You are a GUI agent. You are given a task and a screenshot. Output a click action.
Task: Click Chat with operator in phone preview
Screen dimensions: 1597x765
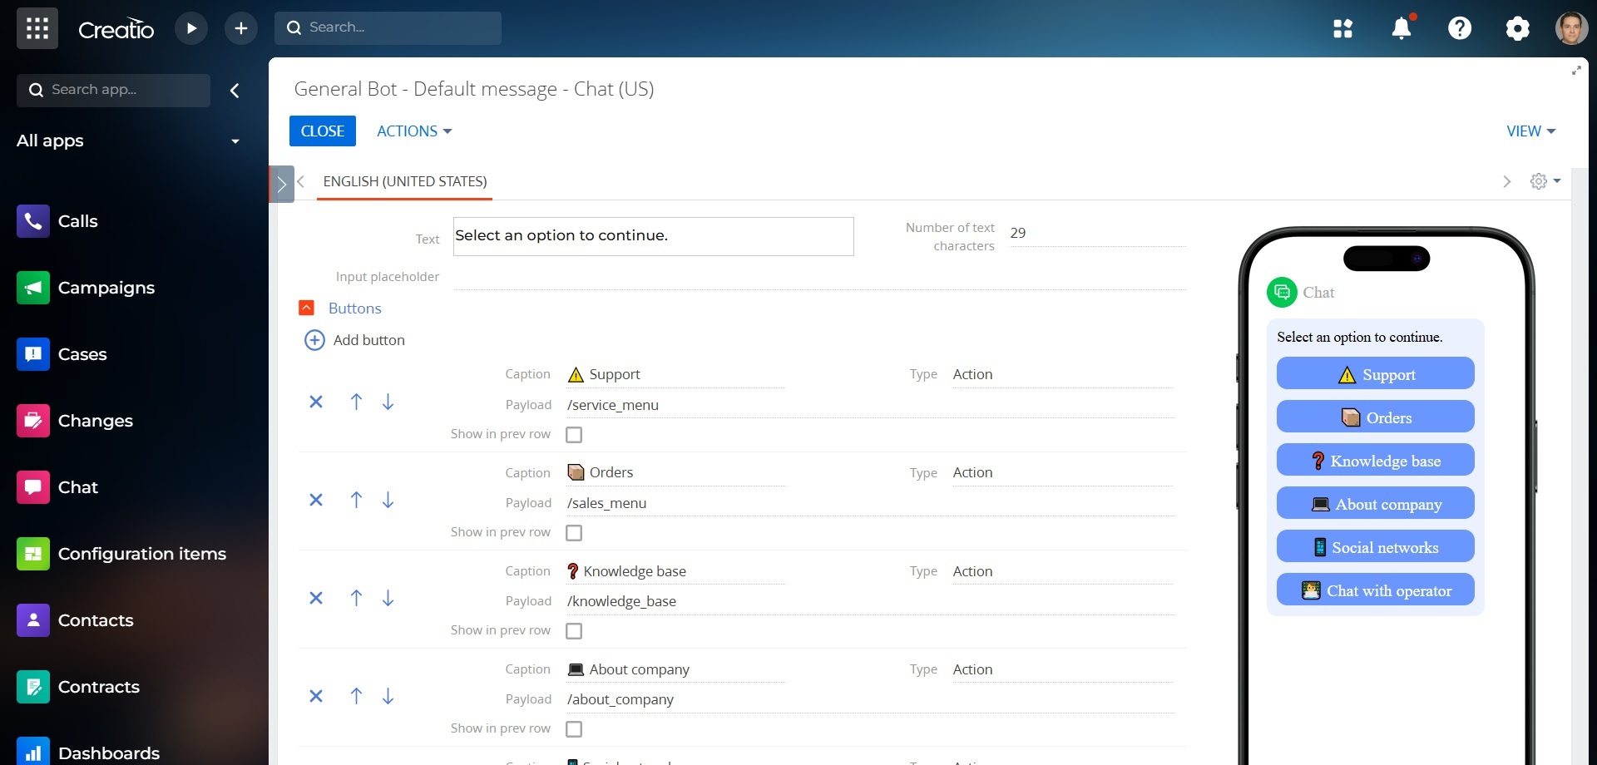(x=1376, y=590)
